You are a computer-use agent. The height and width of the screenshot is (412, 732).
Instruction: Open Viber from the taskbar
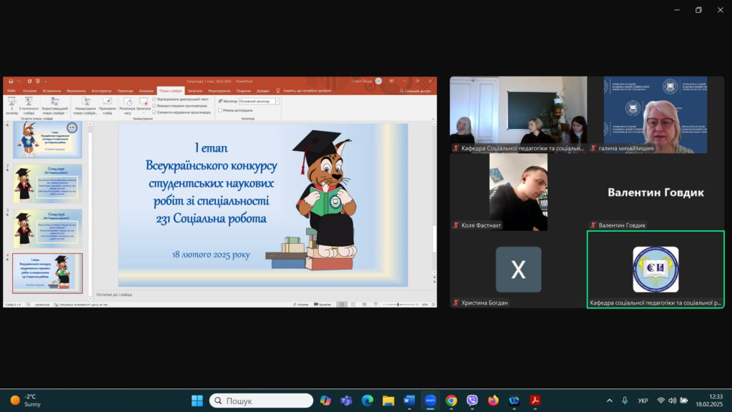472,401
